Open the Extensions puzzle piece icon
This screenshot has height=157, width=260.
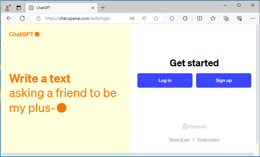[185, 18]
